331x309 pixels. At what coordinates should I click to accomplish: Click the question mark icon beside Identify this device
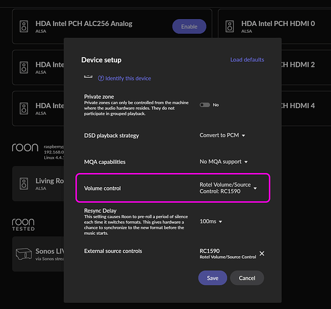click(101, 78)
